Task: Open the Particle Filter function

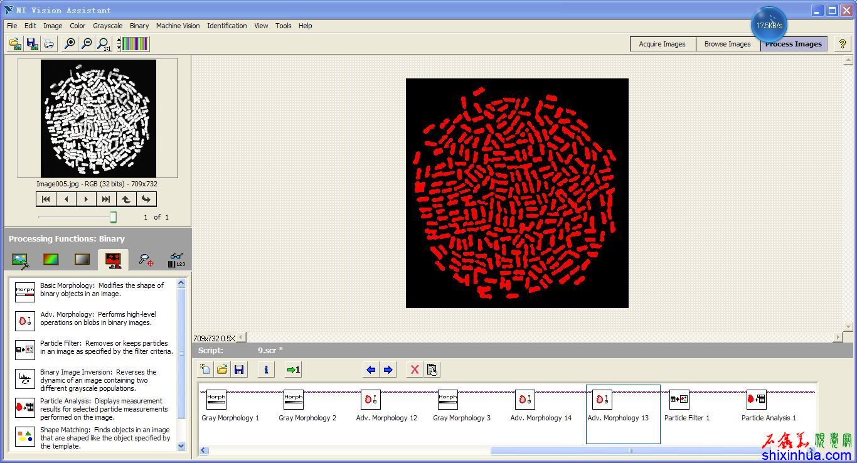Action: pos(25,349)
